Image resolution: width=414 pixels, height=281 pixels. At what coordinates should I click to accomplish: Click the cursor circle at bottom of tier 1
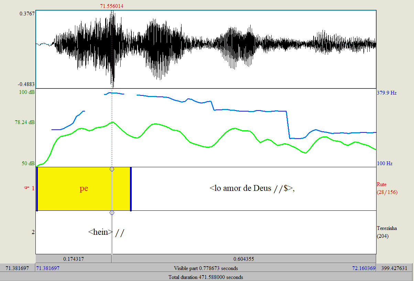(x=112, y=213)
